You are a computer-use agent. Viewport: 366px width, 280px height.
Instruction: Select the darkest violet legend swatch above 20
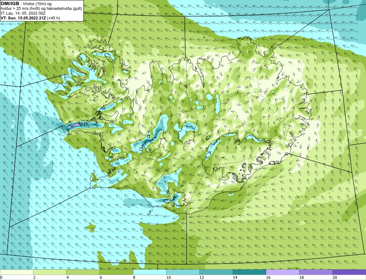coord(349,272)
